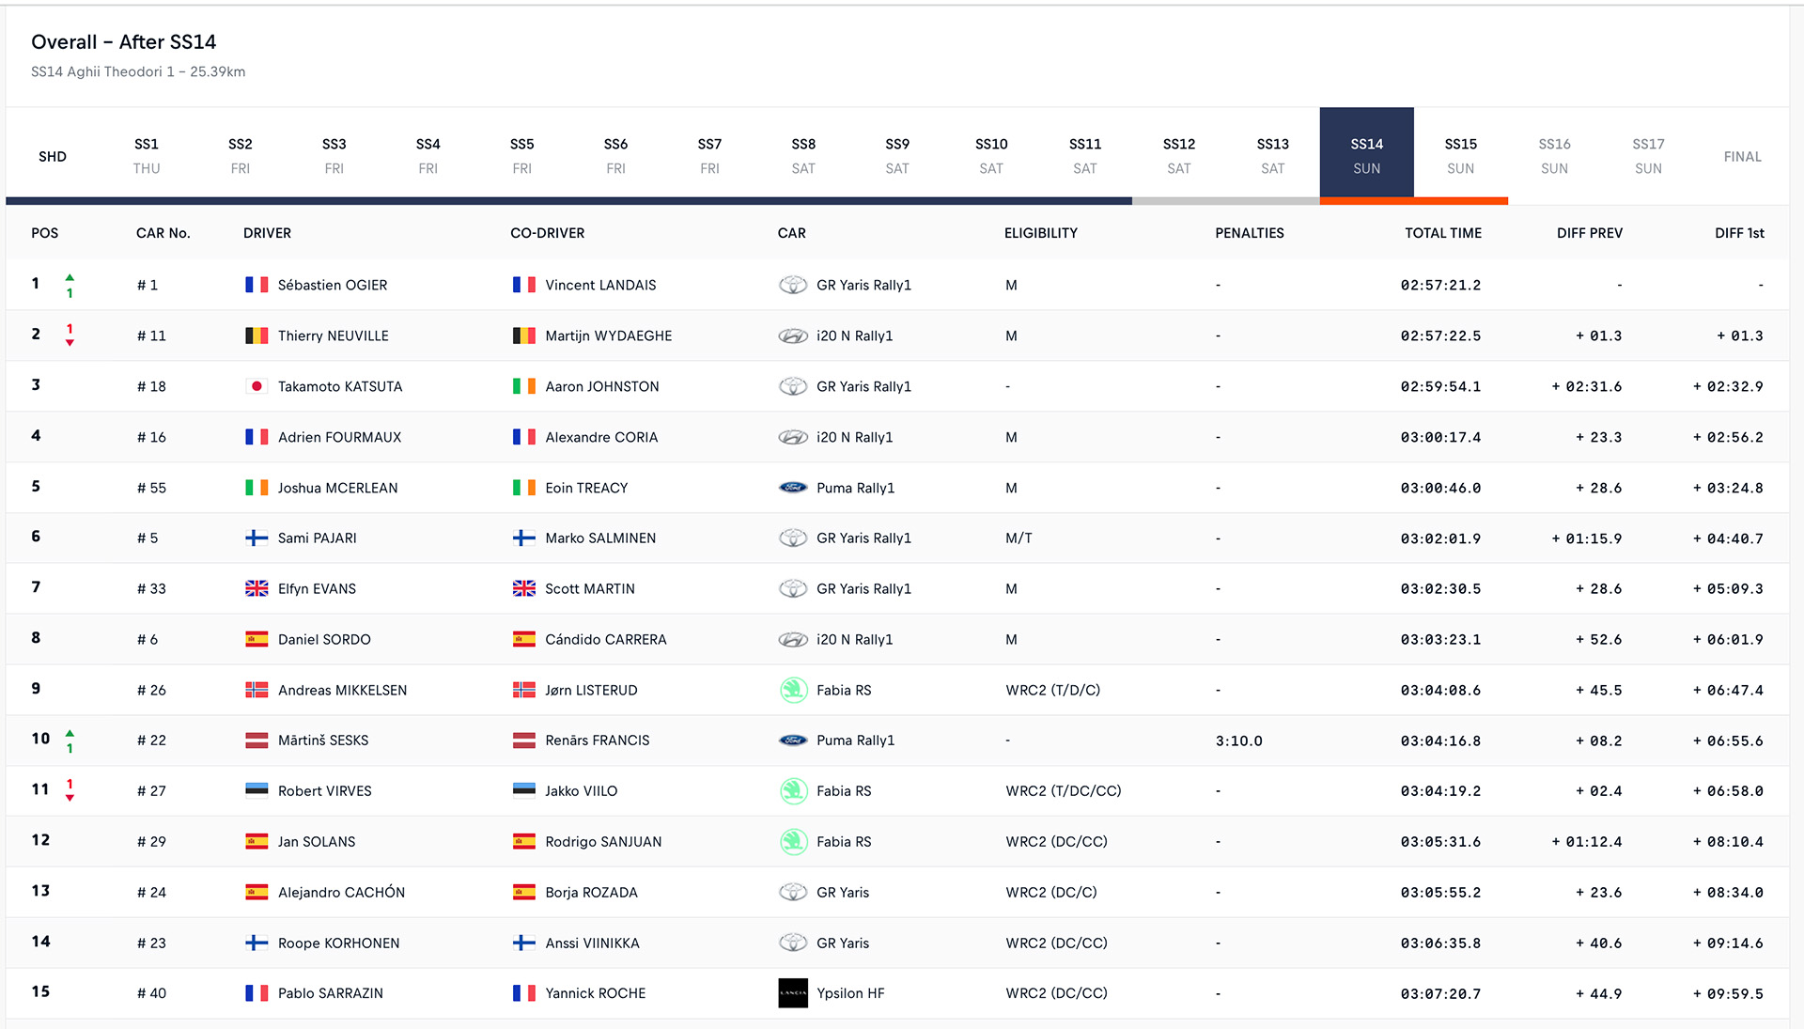Click the green up arrow at position 1

point(70,277)
